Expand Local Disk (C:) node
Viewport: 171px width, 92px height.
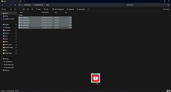coord(2,62)
